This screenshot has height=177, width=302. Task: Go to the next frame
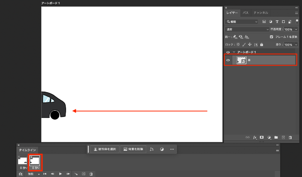[x=68, y=174]
